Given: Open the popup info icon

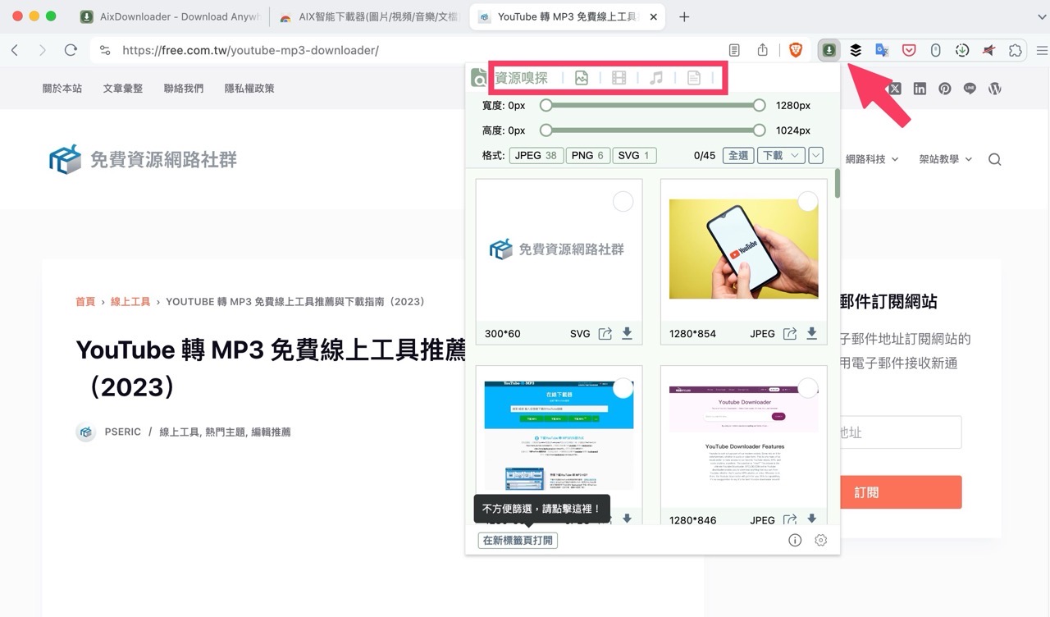Looking at the screenshot, I should click(x=795, y=540).
